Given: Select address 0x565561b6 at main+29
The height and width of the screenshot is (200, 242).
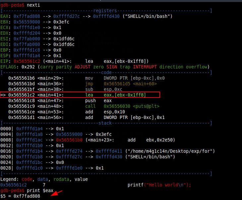Looking at the screenshot, I should coord(22,78).
